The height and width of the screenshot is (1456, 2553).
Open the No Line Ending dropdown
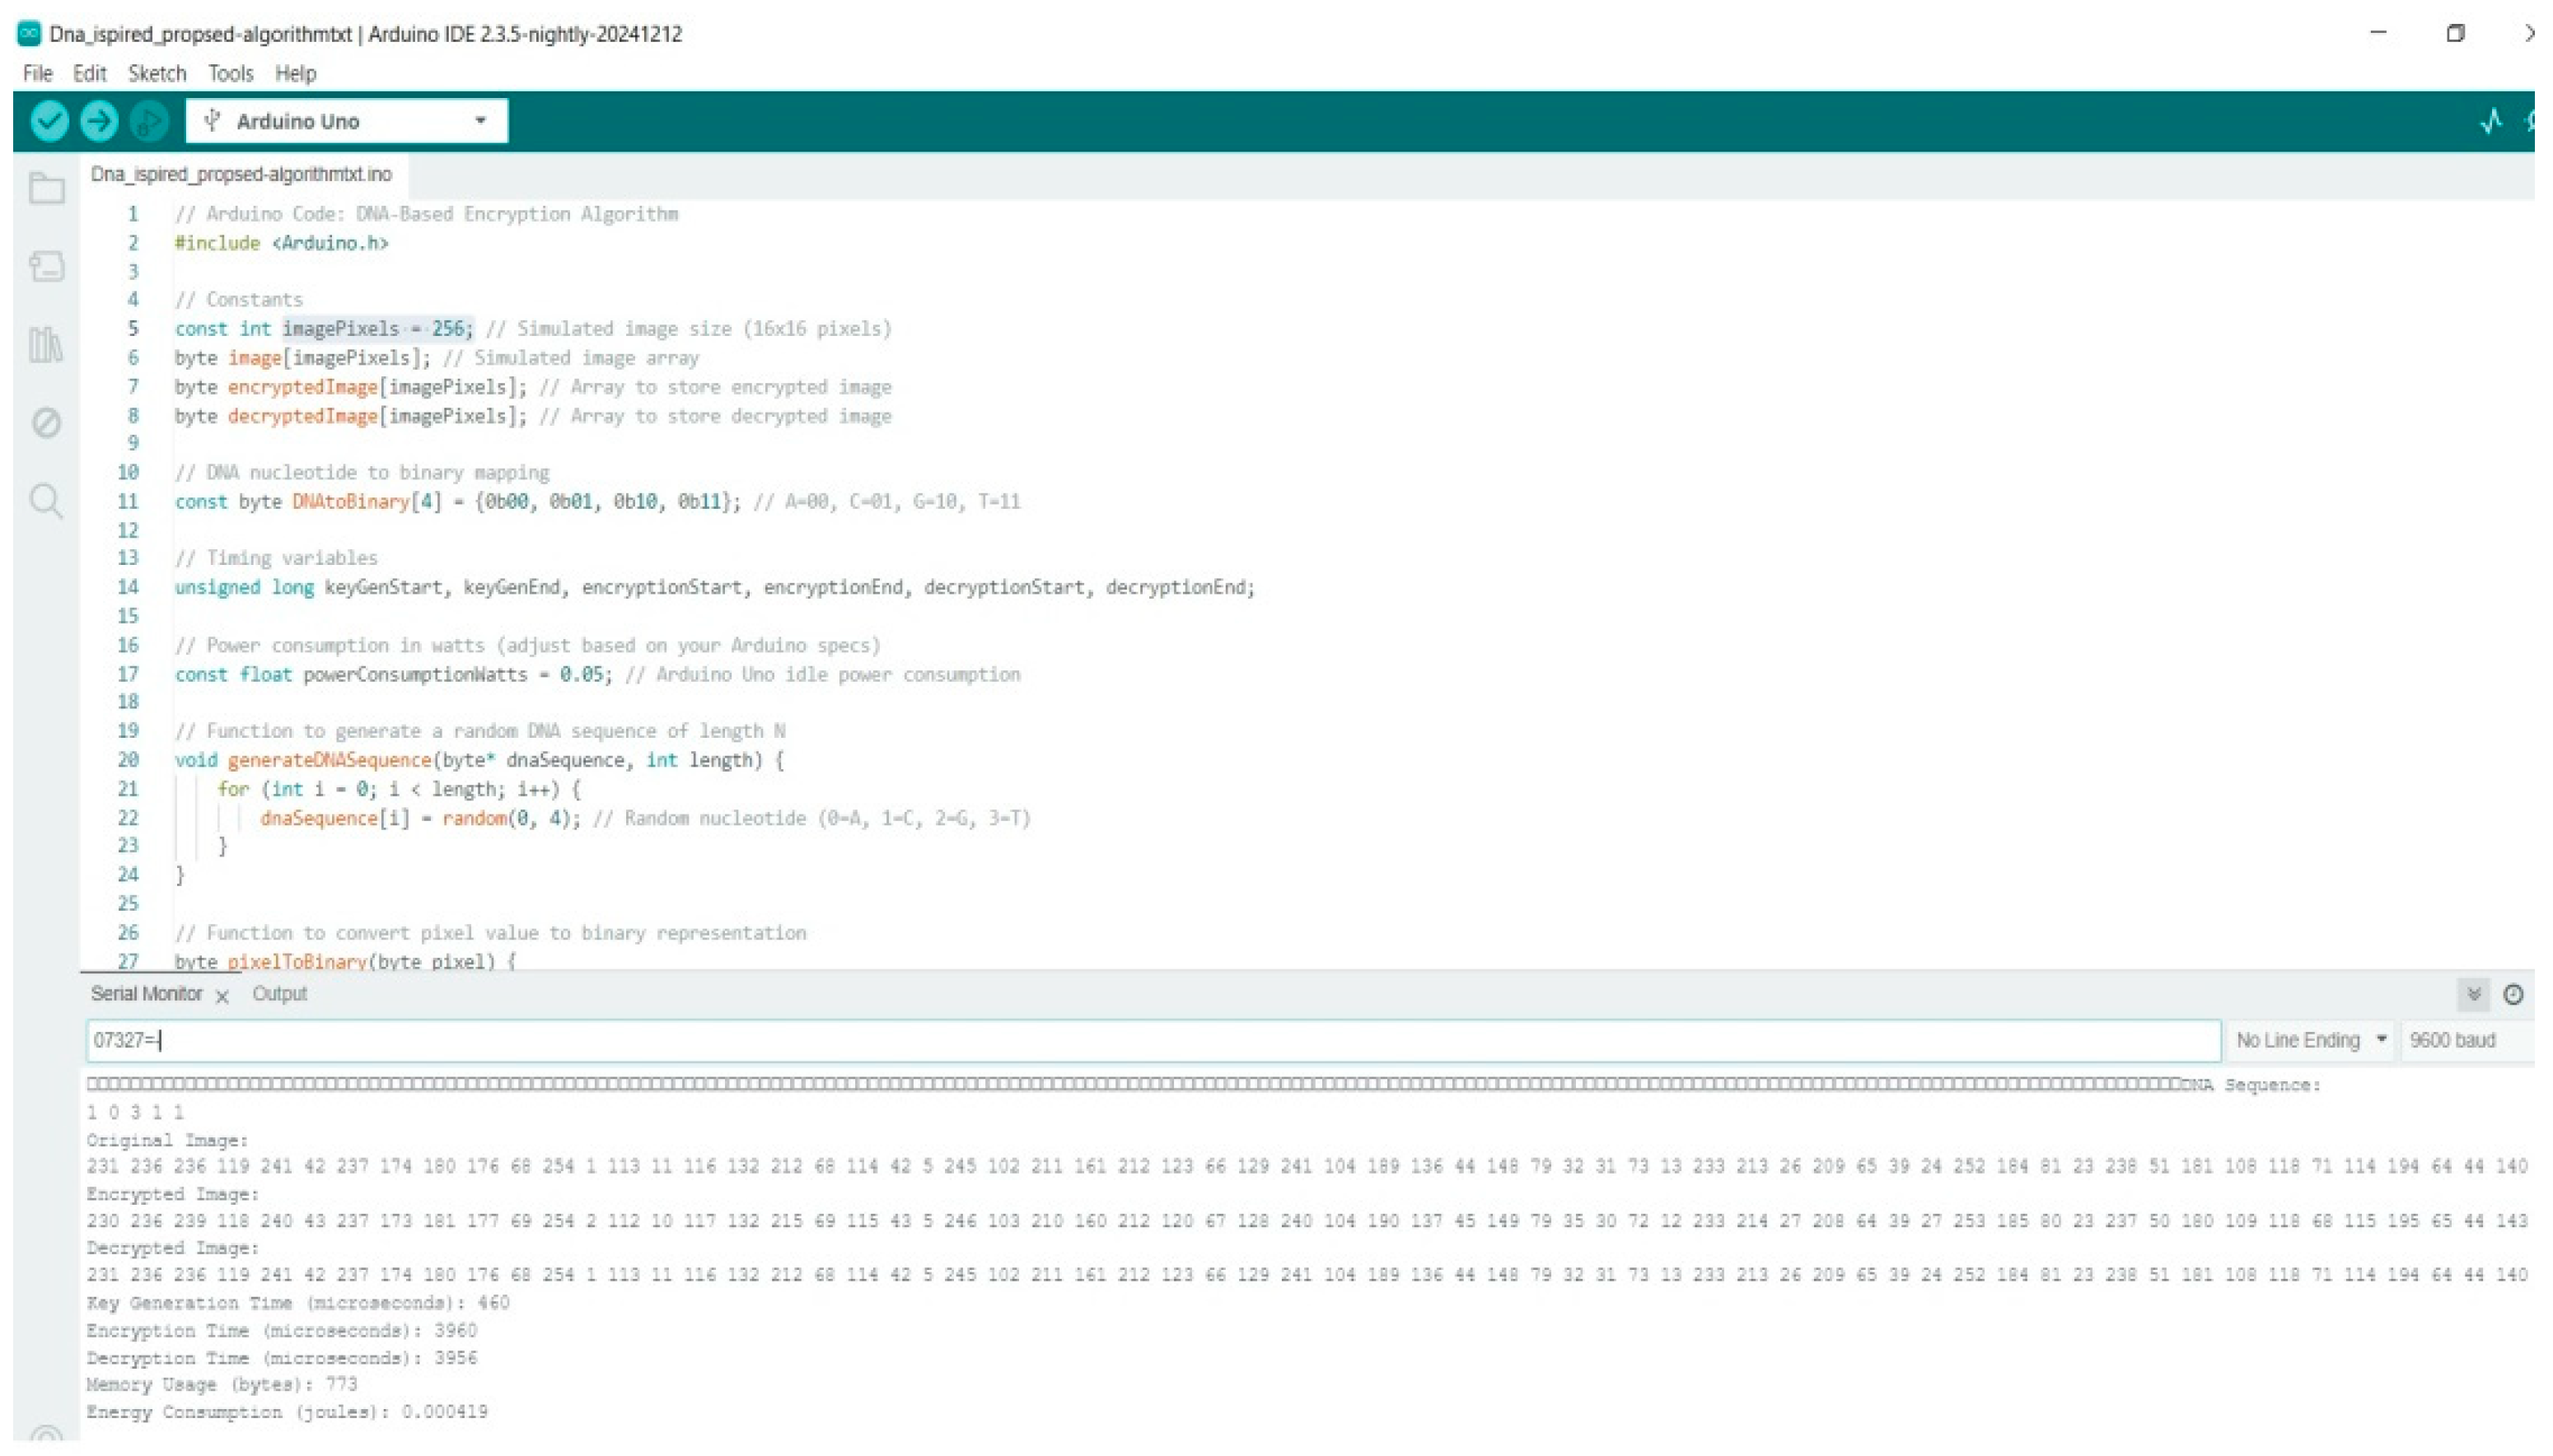(x=2310, y=1040)
